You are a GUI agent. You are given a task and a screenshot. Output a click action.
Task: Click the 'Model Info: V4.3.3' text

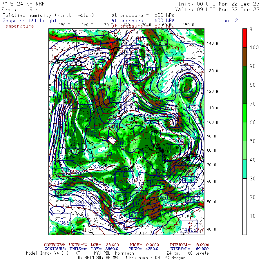pos(47,253)
